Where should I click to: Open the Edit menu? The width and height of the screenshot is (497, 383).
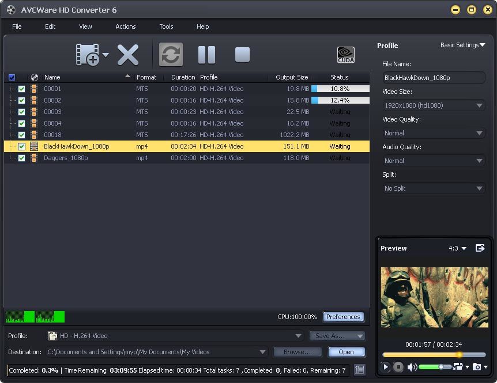[x=50, y=26]
